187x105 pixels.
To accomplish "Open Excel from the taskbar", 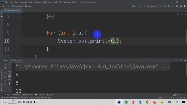I will tap(126, 102).
